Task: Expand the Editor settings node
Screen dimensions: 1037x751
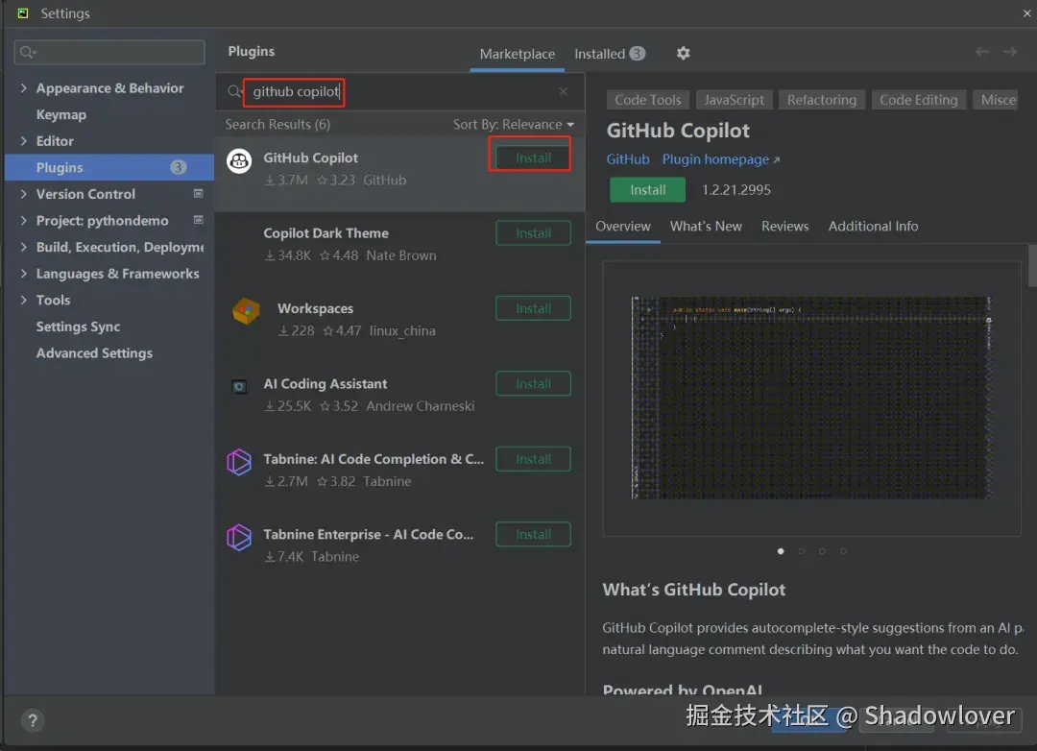Action: (24, 141)
